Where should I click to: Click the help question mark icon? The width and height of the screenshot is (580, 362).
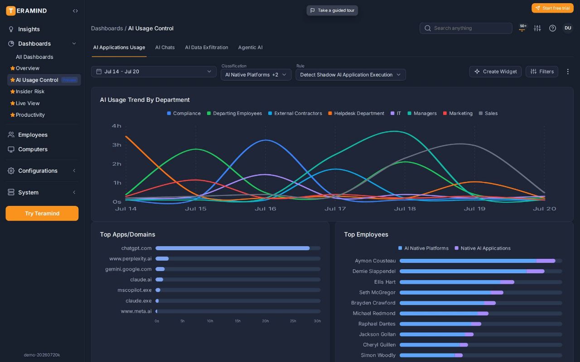point(552,28)
